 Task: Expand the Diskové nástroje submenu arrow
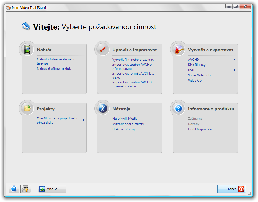click(x=159, y=129)
